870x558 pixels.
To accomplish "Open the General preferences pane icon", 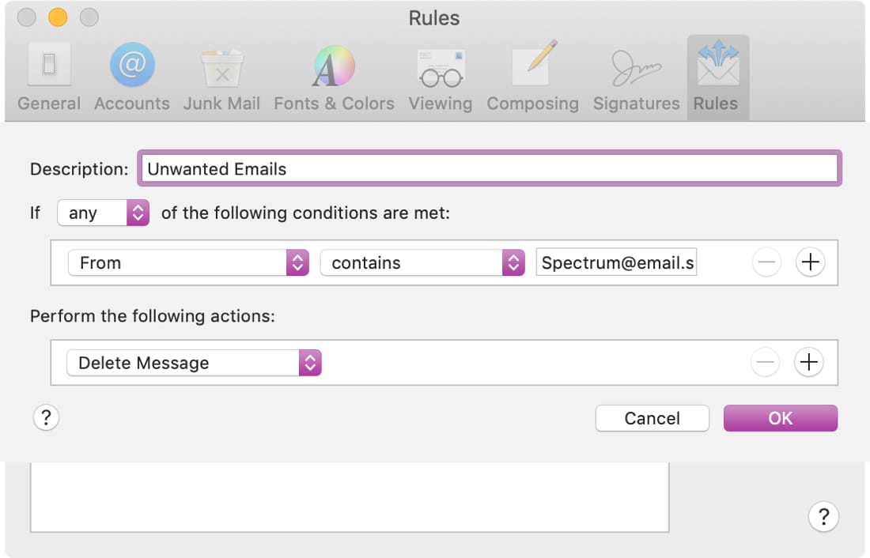I will click(49, 64).
